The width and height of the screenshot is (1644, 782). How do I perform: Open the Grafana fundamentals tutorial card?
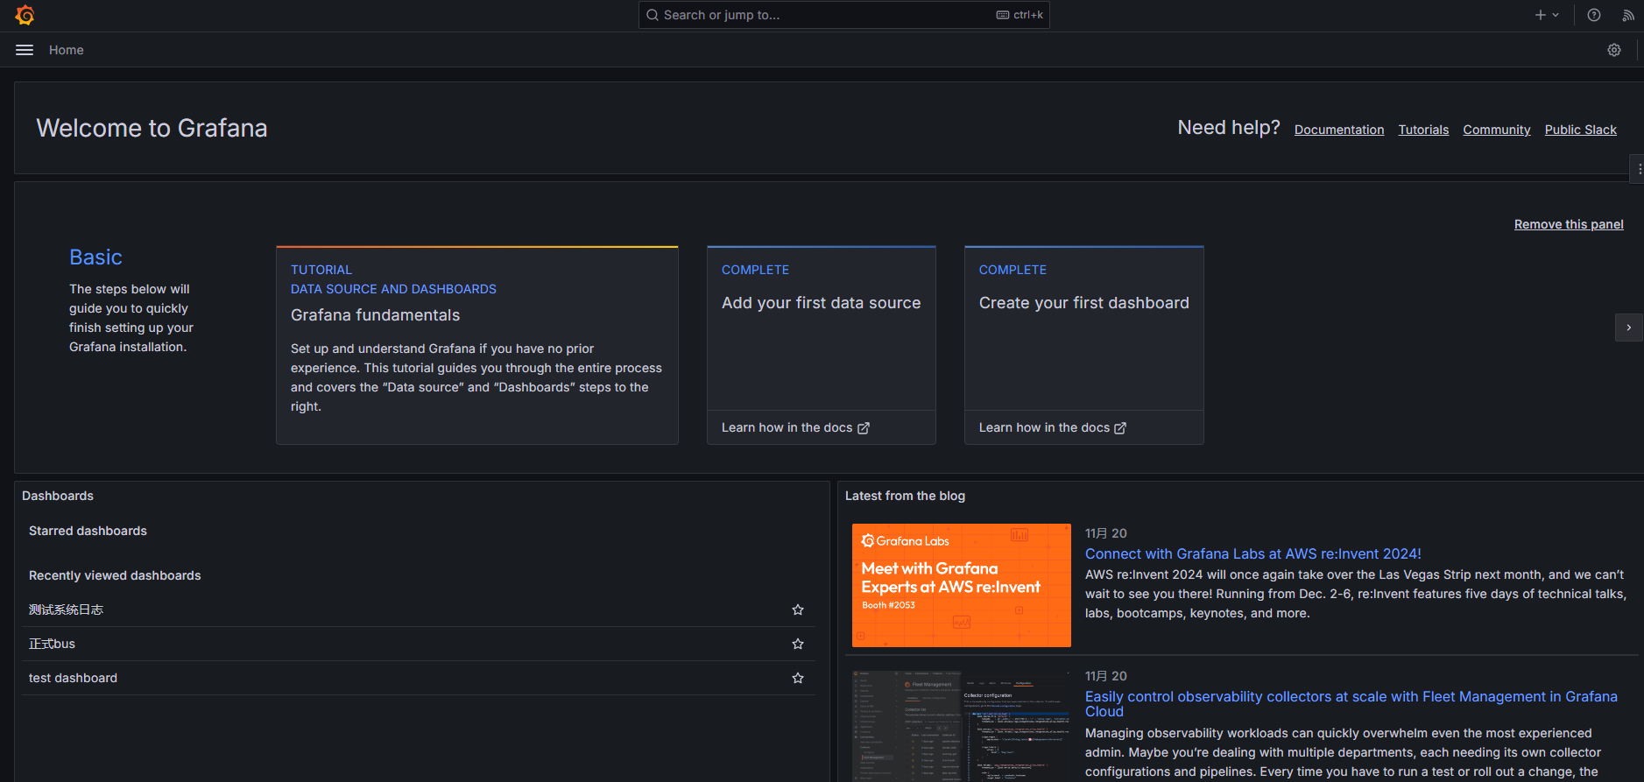[477, 345]
